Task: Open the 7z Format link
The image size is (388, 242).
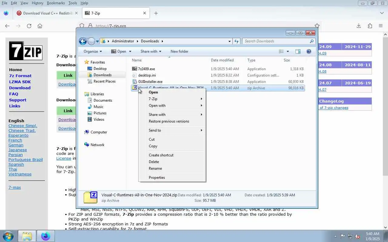Action: (x=20, y=76)
